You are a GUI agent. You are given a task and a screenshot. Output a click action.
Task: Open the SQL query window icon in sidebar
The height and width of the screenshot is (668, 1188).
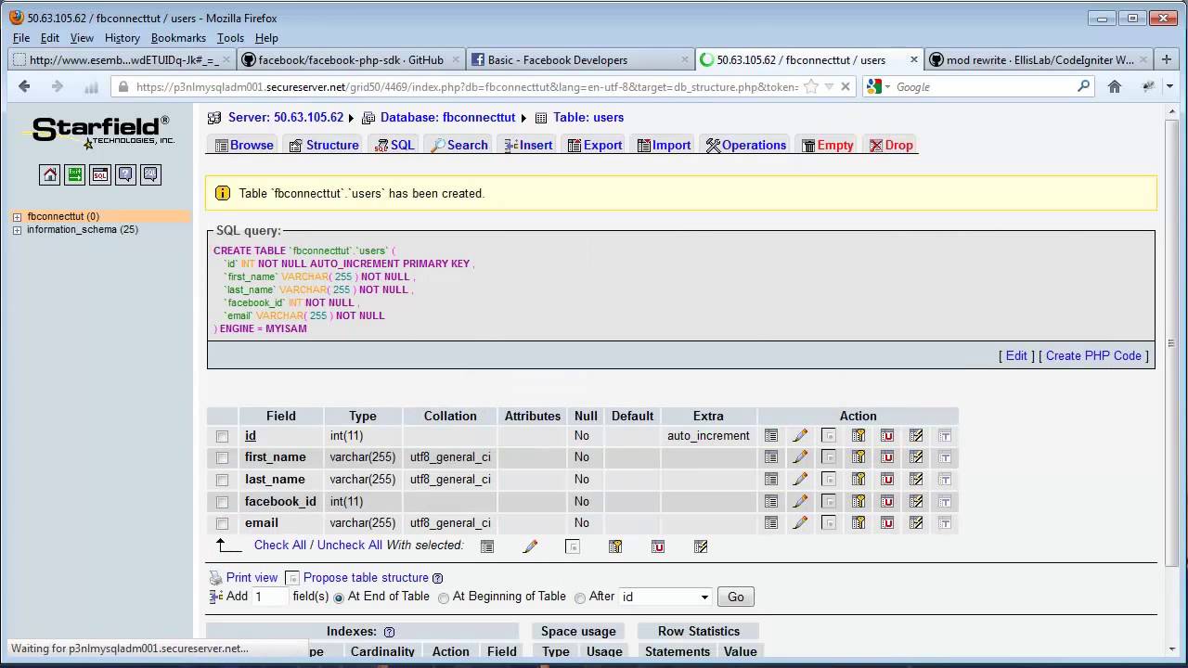[99, 174]
